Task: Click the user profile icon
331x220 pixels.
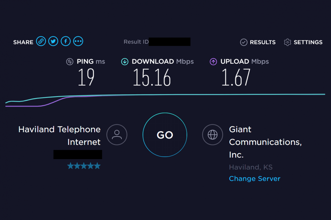Action: tap(117, 135)
